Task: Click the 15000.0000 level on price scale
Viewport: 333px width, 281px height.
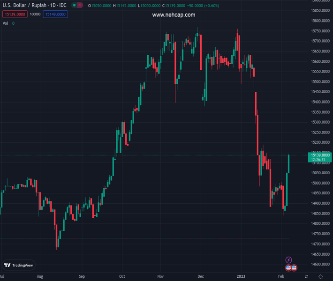Action: pos(319,183)
